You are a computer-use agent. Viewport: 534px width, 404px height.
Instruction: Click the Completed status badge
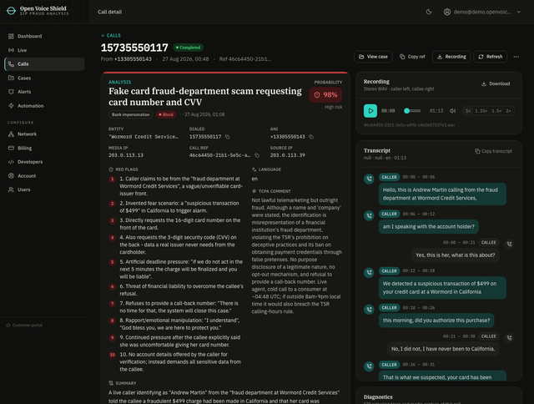point(188,48)
